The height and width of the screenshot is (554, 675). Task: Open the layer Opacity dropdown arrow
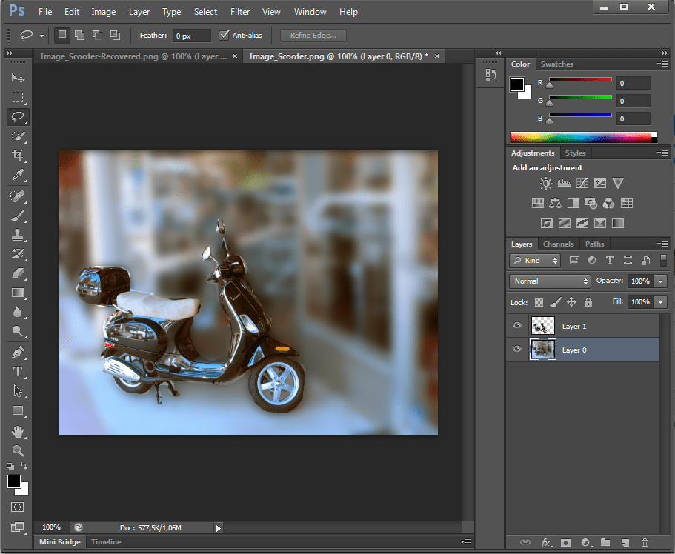point(659,281)
